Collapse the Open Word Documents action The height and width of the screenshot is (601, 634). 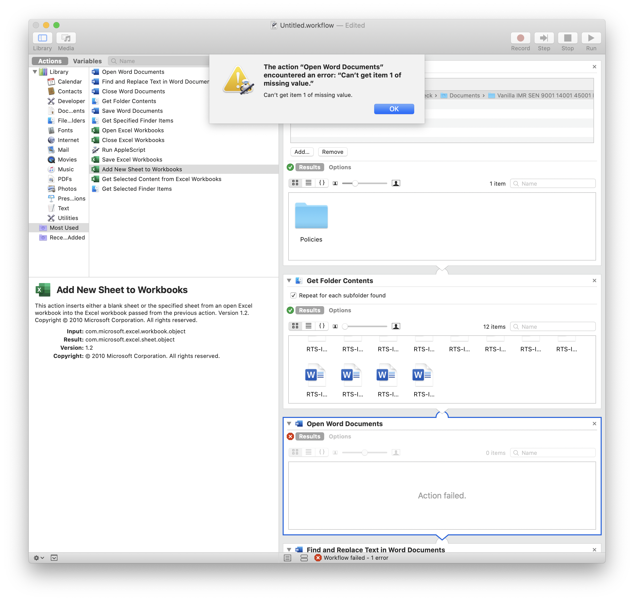point(289,424)
